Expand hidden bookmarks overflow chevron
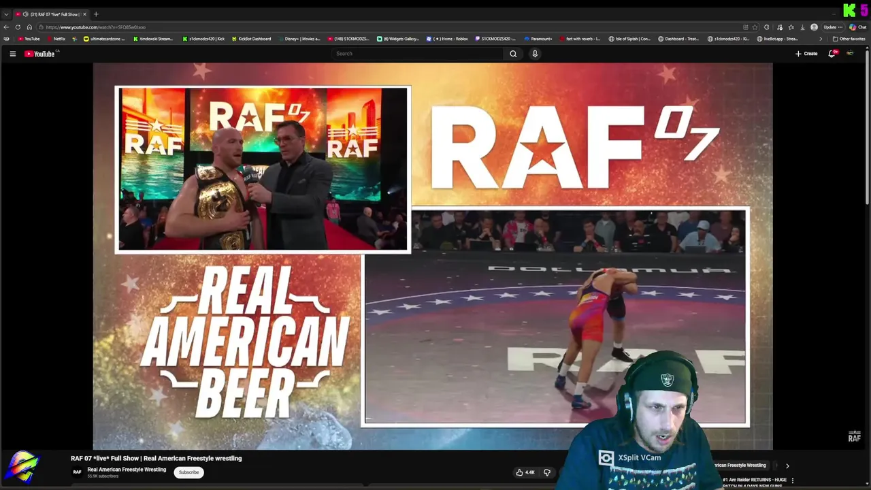This screenshot has width=871, height=490. [x=821, y=39]
